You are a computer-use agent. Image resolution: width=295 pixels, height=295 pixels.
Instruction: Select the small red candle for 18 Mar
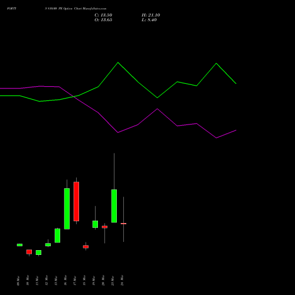[x=86, y=247]
